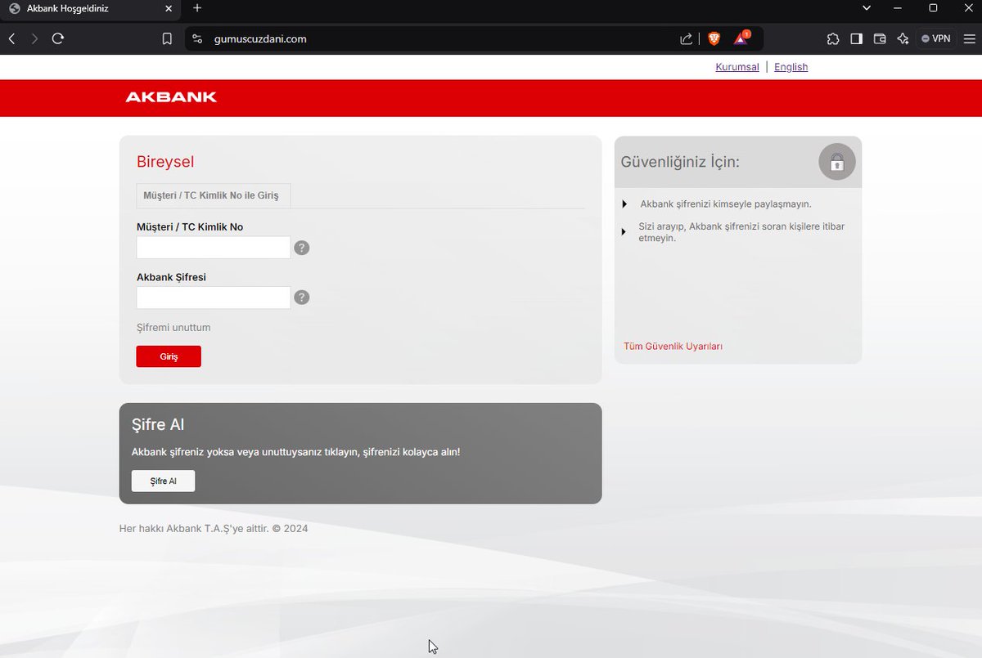
Task: Reload the page with the refresh icon
Action: click(58, 38)
